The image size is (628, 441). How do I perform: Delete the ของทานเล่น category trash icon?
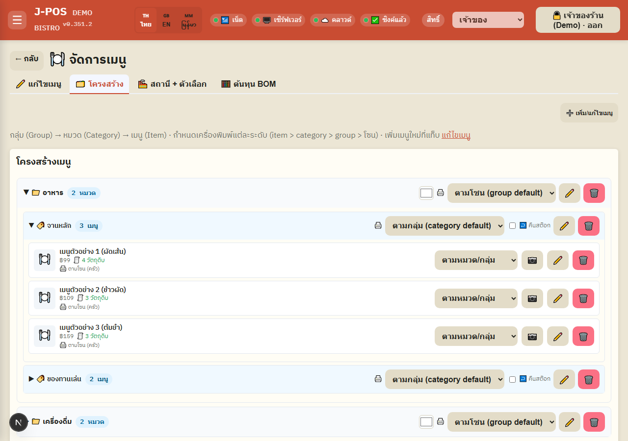(x=589, y=379)
